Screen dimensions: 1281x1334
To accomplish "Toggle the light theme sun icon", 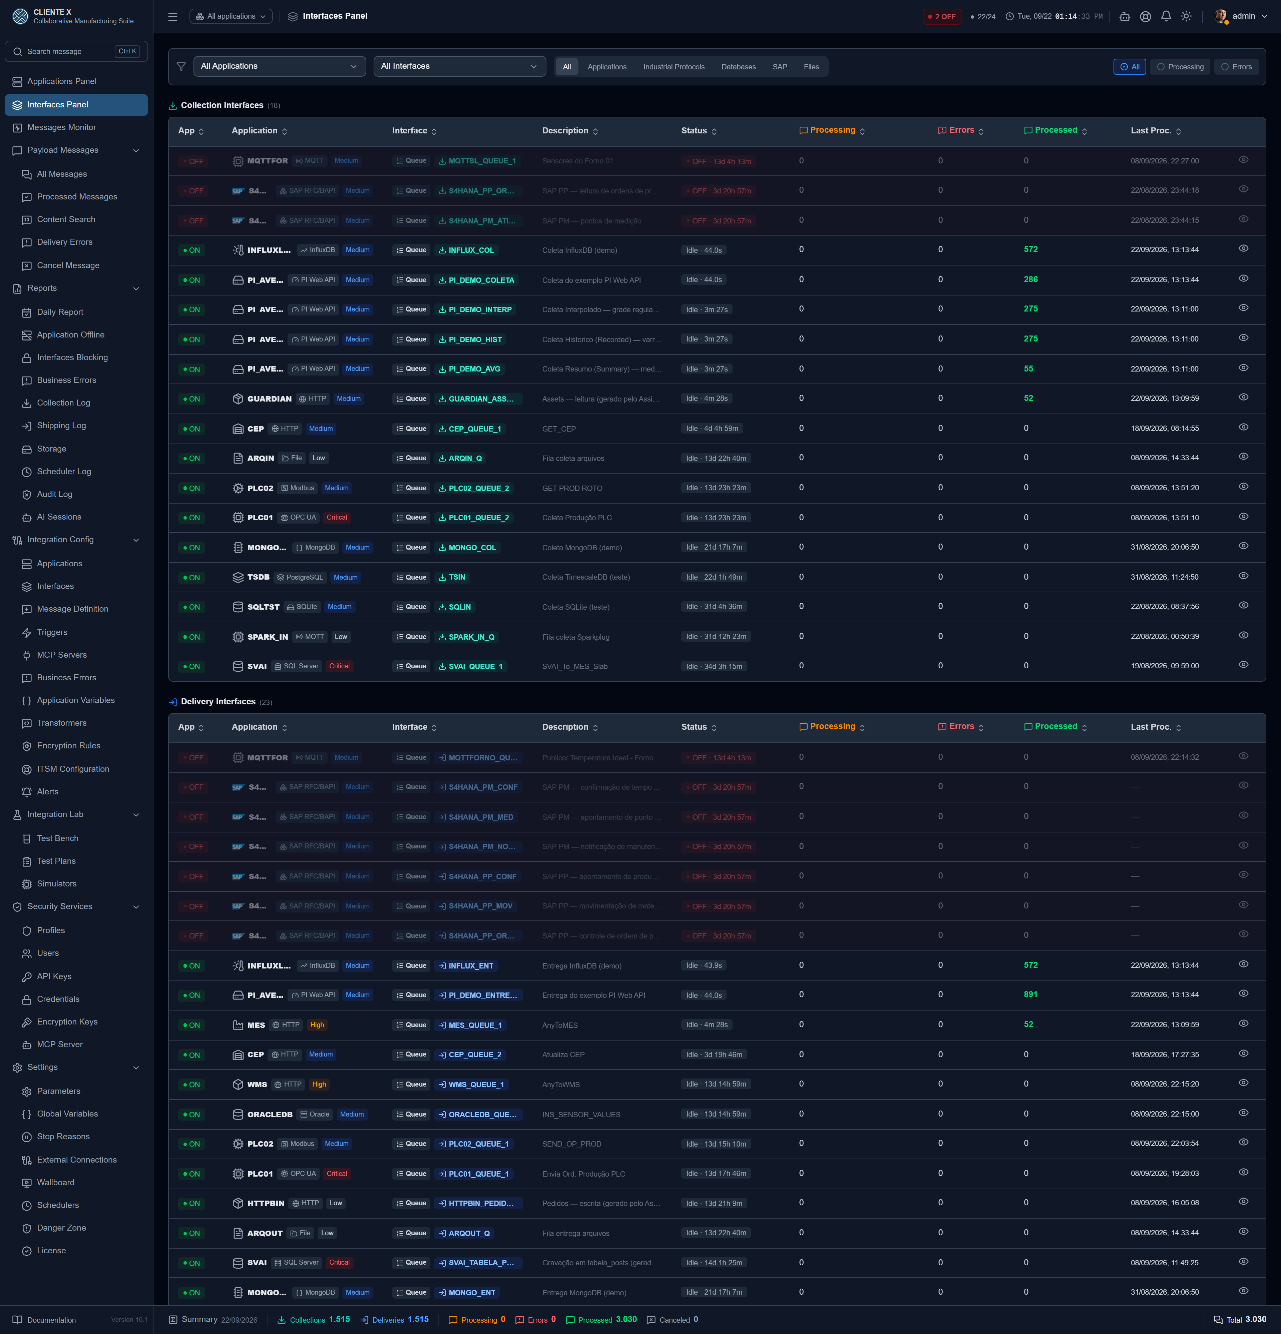I will 1186,16.
